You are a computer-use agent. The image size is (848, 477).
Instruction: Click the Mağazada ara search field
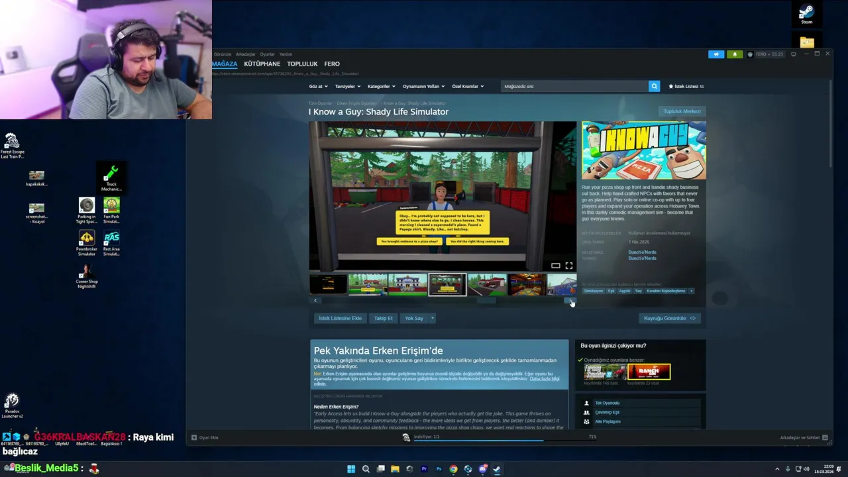tap(574, 86)
